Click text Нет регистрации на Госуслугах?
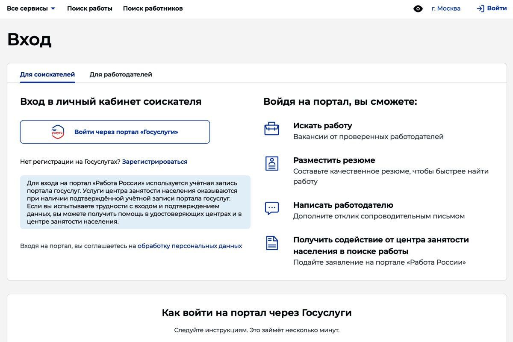513x342 pixels. click(70, 162)
